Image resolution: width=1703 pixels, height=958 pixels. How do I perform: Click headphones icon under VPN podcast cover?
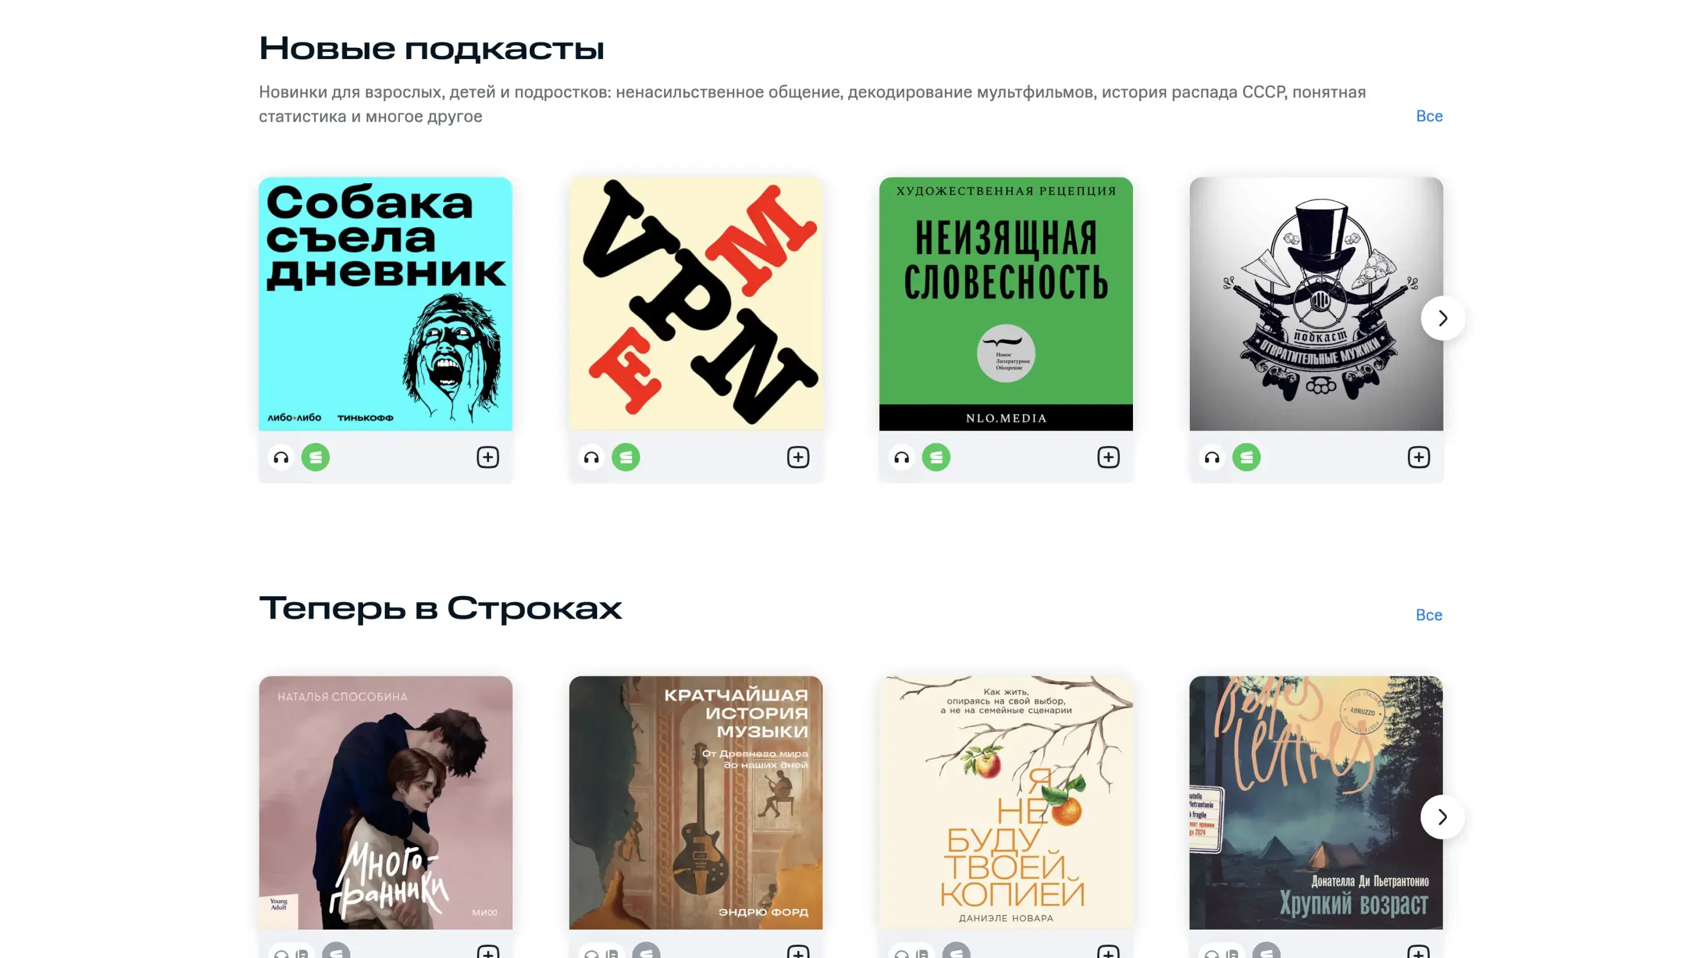(591, 458)
